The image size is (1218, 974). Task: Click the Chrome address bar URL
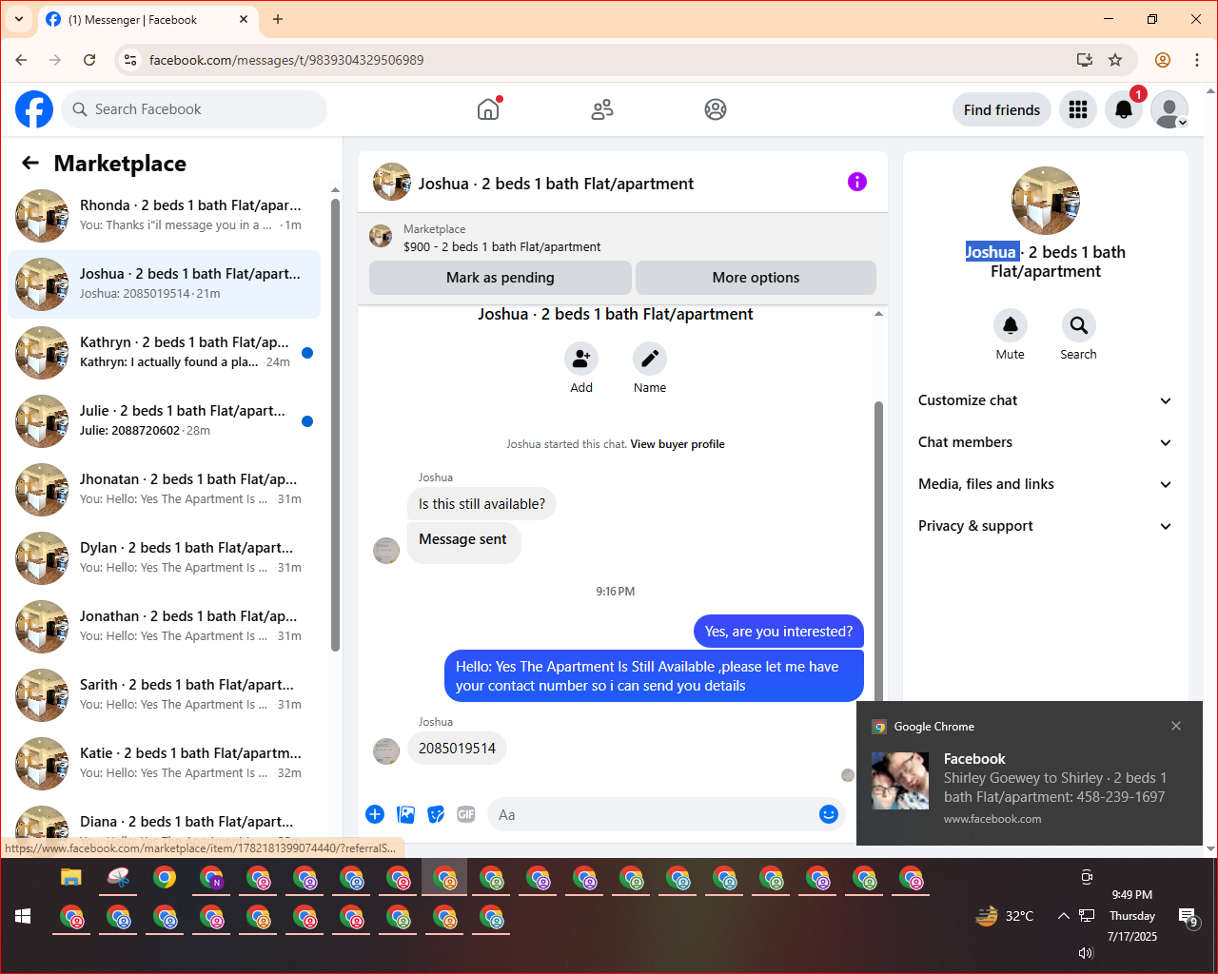tap(286, 60)
